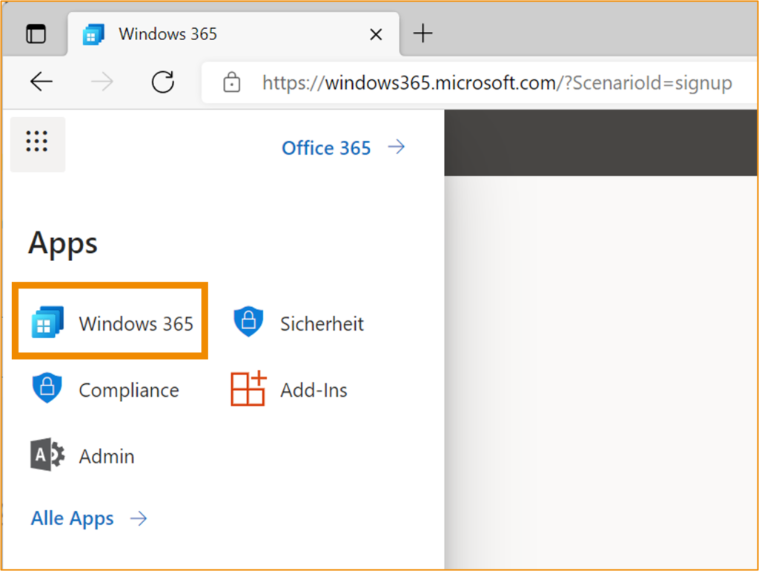Click the Apps heading text
The image size is (759, 571).
point(63,244)
